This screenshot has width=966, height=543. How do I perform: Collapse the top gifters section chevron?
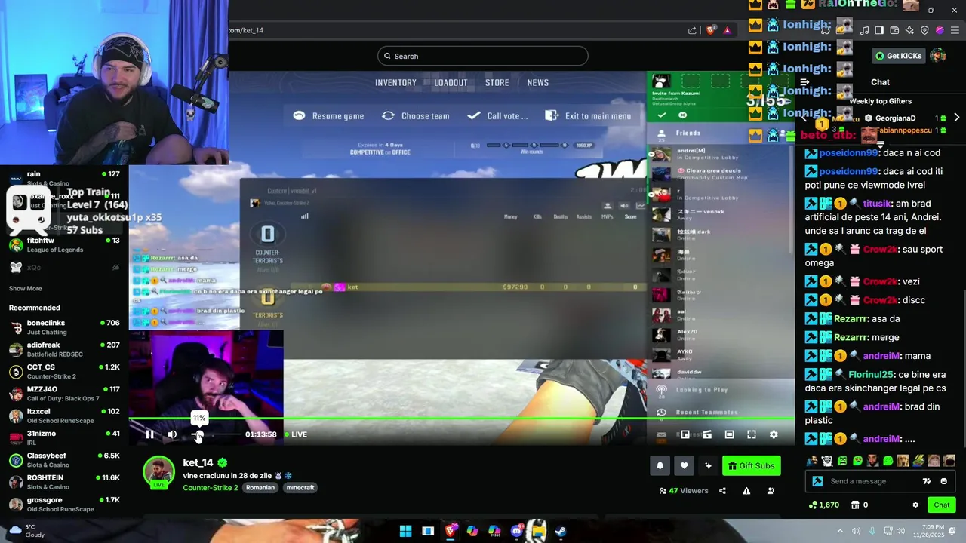[x=880, y=144]
